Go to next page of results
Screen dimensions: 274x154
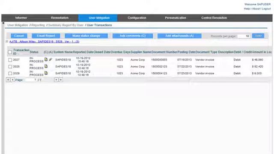(56, 80)
